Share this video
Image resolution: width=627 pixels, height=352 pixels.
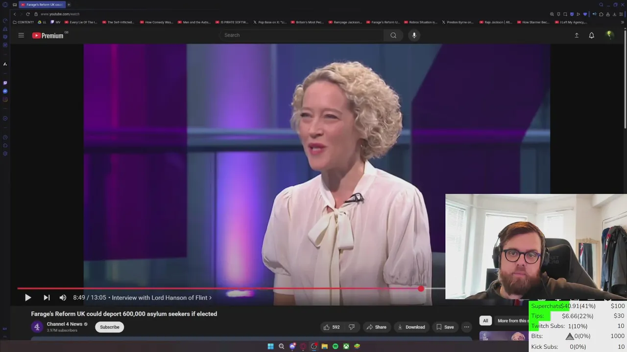pyautogui.click(x=376, y=327)
